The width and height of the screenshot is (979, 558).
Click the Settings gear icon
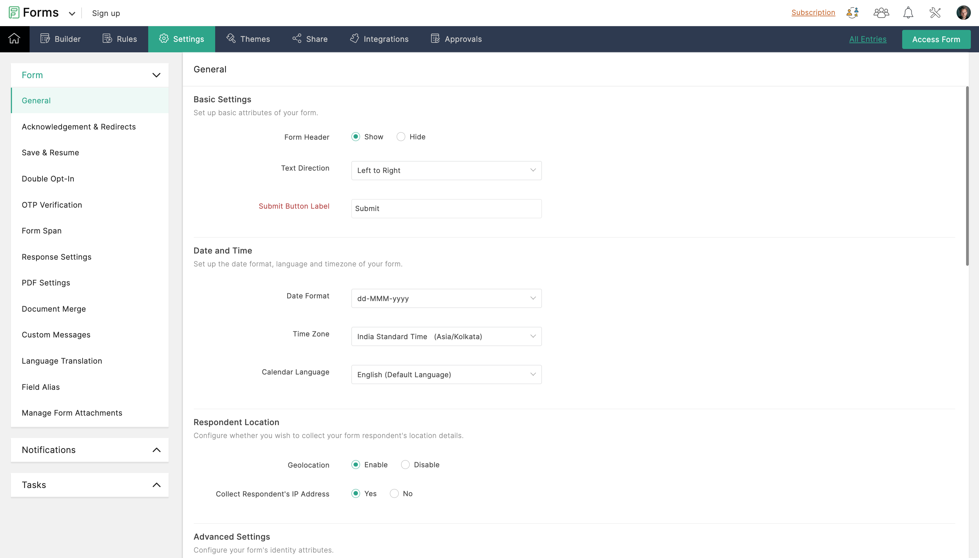click(164, 39)
